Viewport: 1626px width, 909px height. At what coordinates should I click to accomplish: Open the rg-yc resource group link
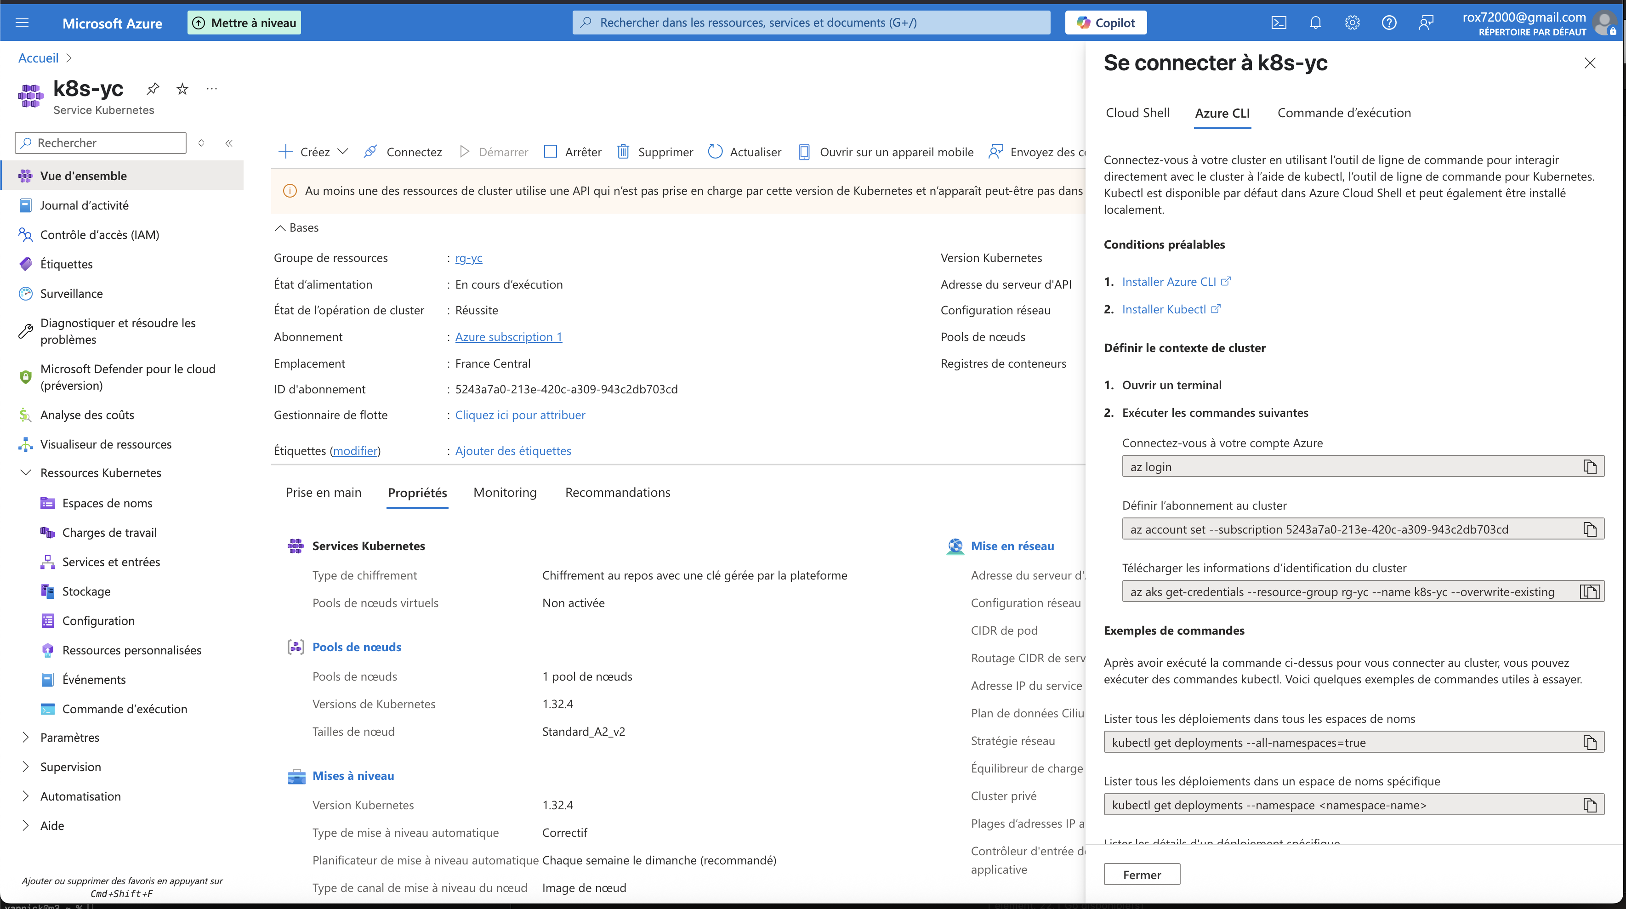tap(468, 257)
